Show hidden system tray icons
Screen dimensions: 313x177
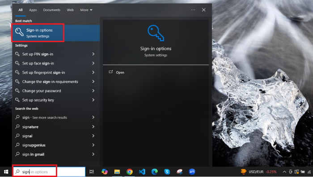pos(284,172)
